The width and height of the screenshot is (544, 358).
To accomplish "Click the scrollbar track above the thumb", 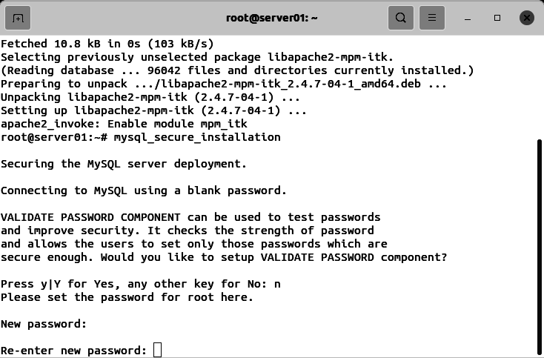I will [x=540, y=87].
